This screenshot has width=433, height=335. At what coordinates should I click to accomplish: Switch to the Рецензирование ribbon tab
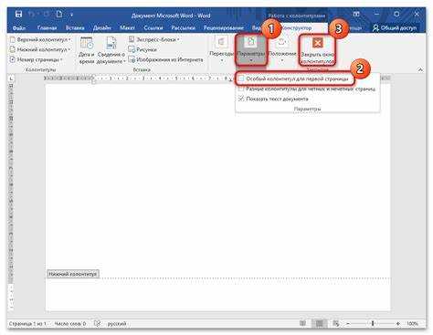(x=224, y=27)
